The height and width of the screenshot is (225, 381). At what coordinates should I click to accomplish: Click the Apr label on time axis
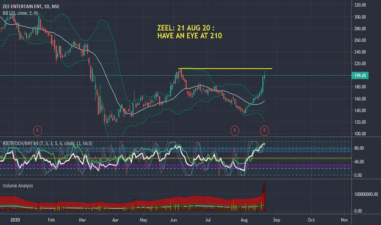pos(115,220)
